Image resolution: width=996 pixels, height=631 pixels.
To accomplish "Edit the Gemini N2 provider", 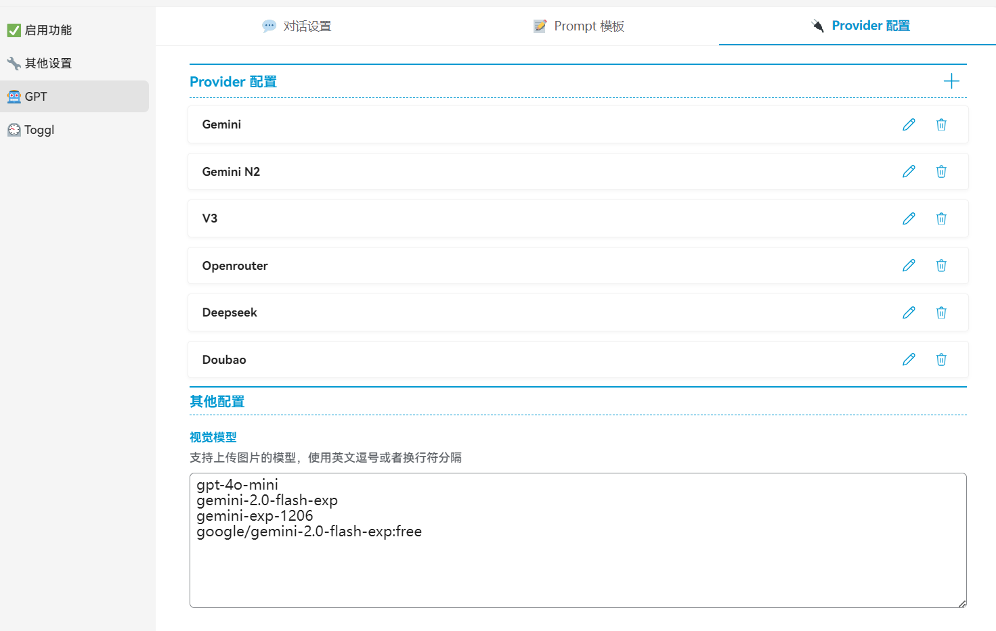I will pos(909,171).
